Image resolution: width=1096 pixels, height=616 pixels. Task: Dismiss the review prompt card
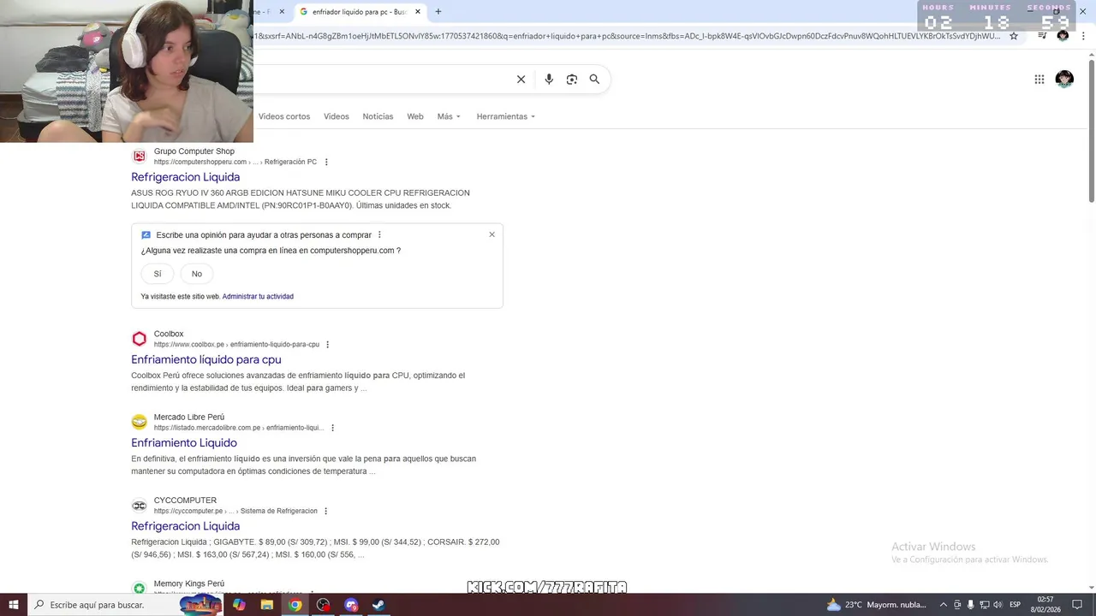click(491, 234)
